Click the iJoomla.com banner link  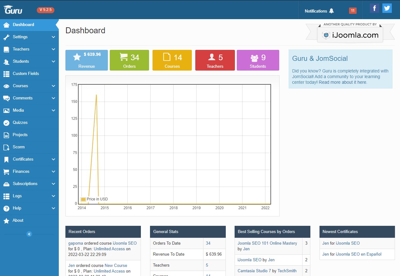[350, 33]
